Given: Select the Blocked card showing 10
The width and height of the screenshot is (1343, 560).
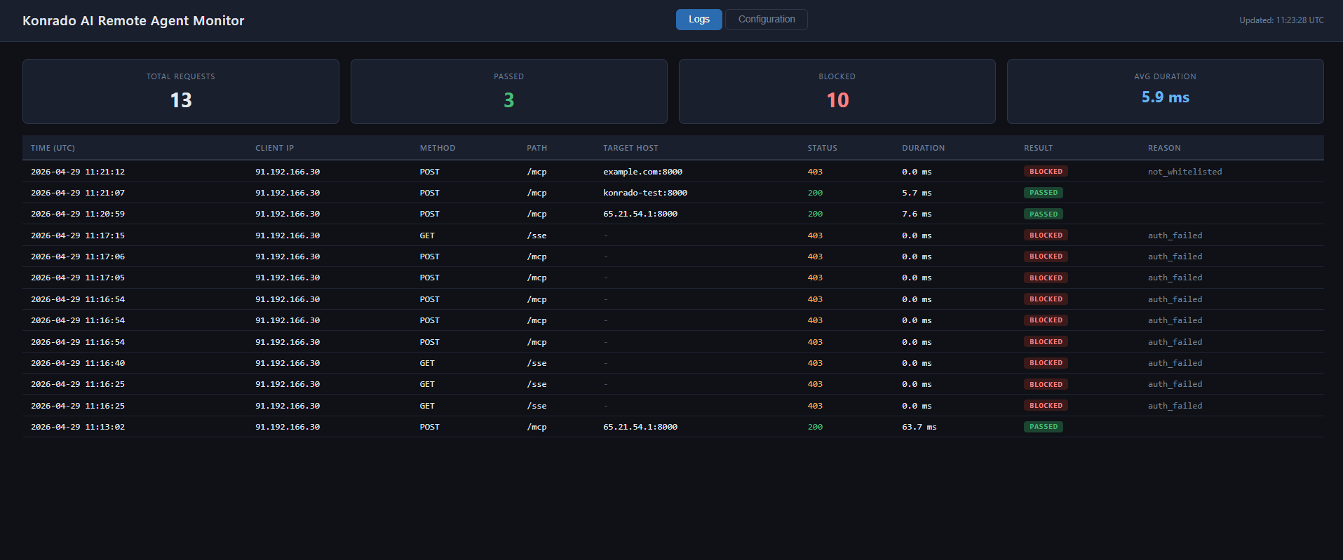Looking at the screenshot, I should coord(837,91).
